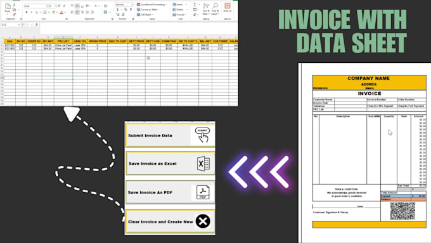Select the GROSS PRICE header cell
431x243 pixels.
tap(98, 41)
